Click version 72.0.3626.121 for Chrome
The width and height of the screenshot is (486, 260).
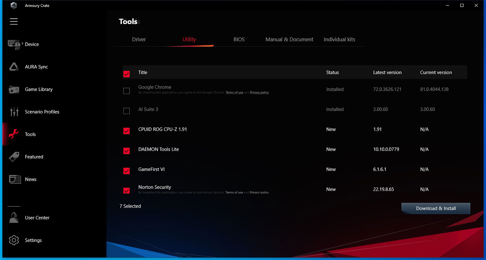click(x=387, y=89)
